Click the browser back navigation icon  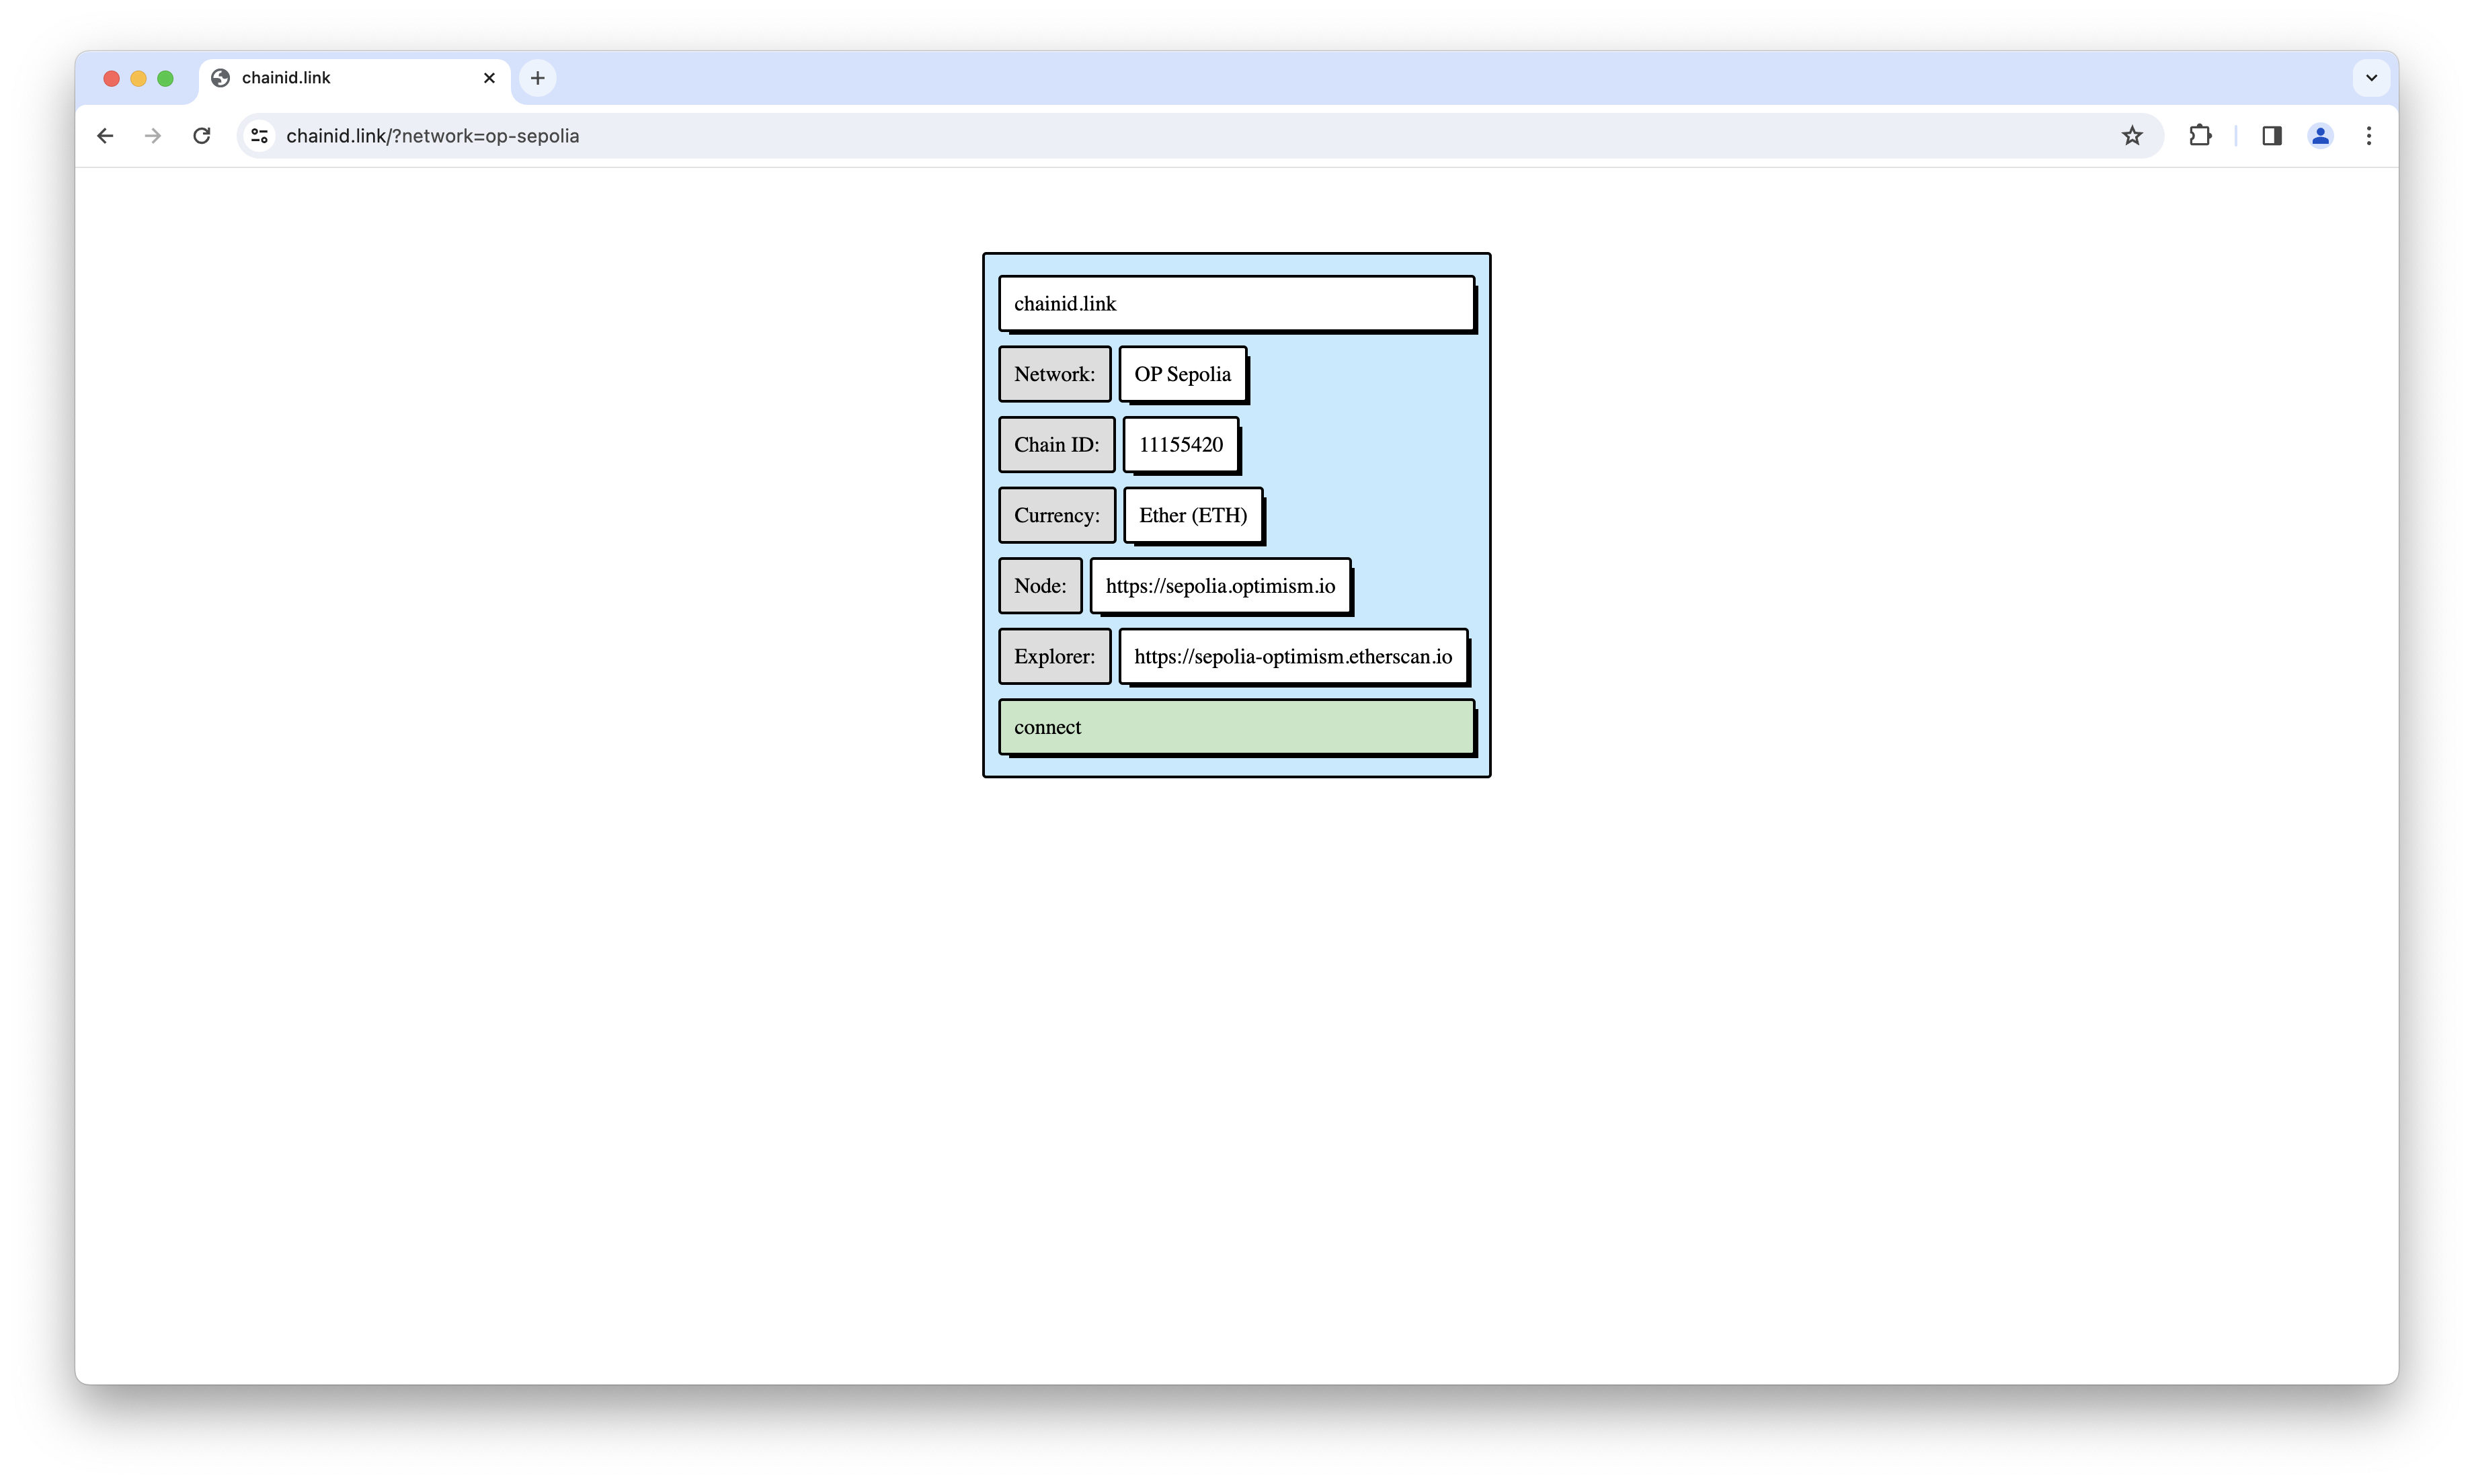[104, 136]
